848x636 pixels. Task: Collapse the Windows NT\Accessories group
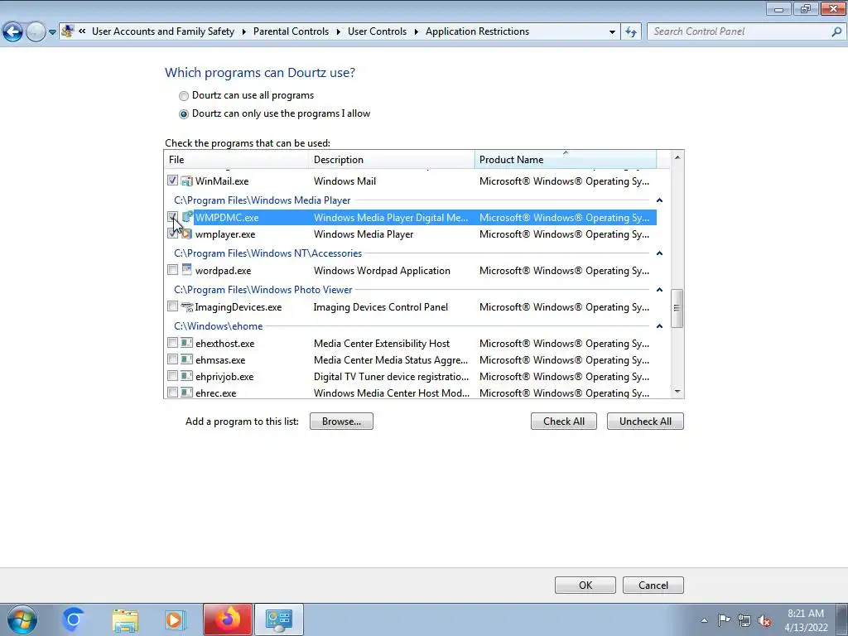coord(659,253)
